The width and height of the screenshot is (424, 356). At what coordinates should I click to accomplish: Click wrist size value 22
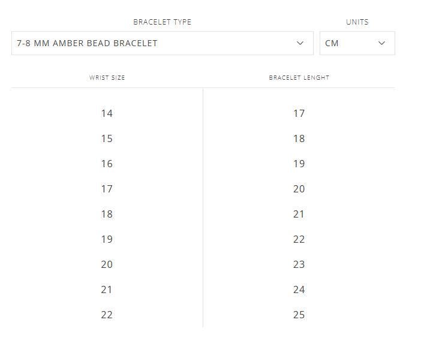tap(107, 315)
